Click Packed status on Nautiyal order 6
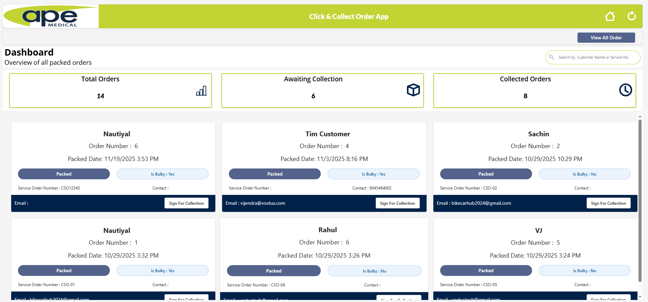 coord(64,174)
